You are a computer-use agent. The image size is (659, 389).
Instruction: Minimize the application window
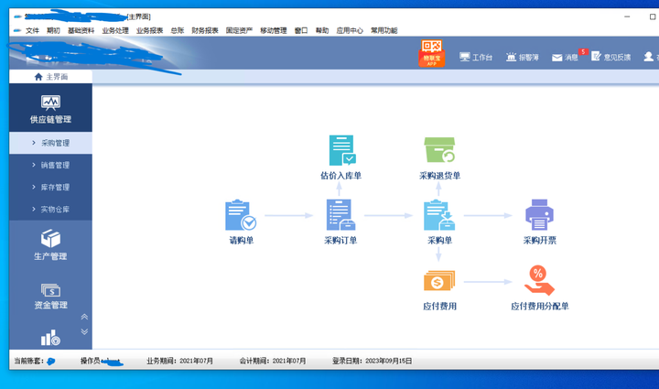click(x=627, y=16)
